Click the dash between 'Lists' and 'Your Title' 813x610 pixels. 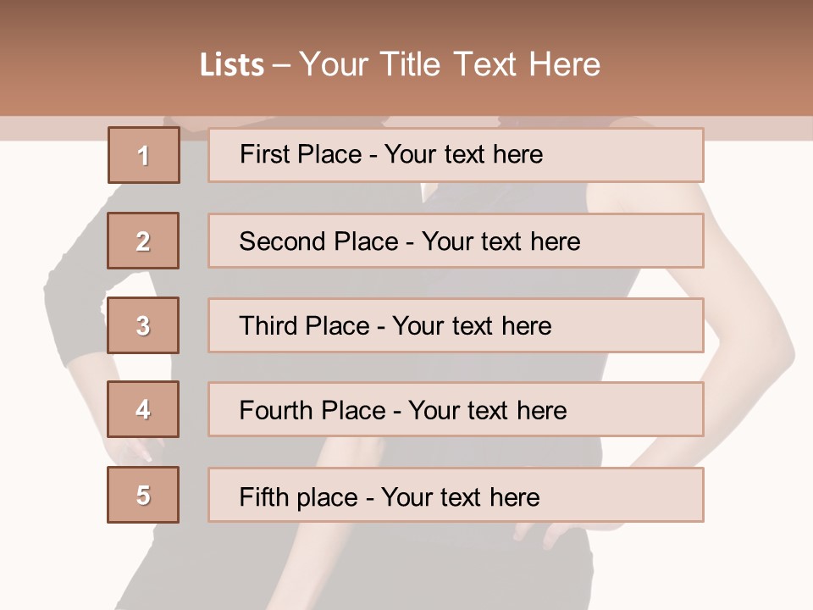coord(281,66)
